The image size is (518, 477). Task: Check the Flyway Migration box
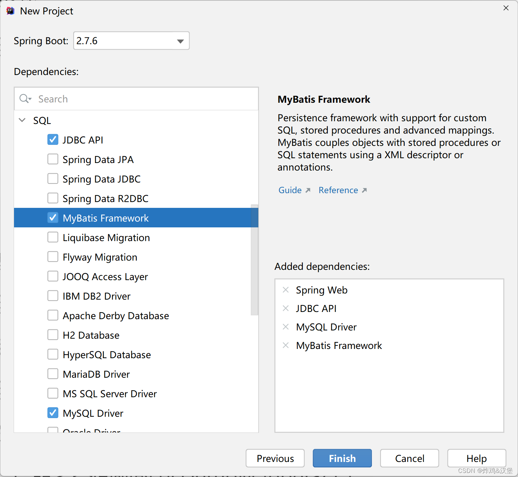[x=53, y=257]
